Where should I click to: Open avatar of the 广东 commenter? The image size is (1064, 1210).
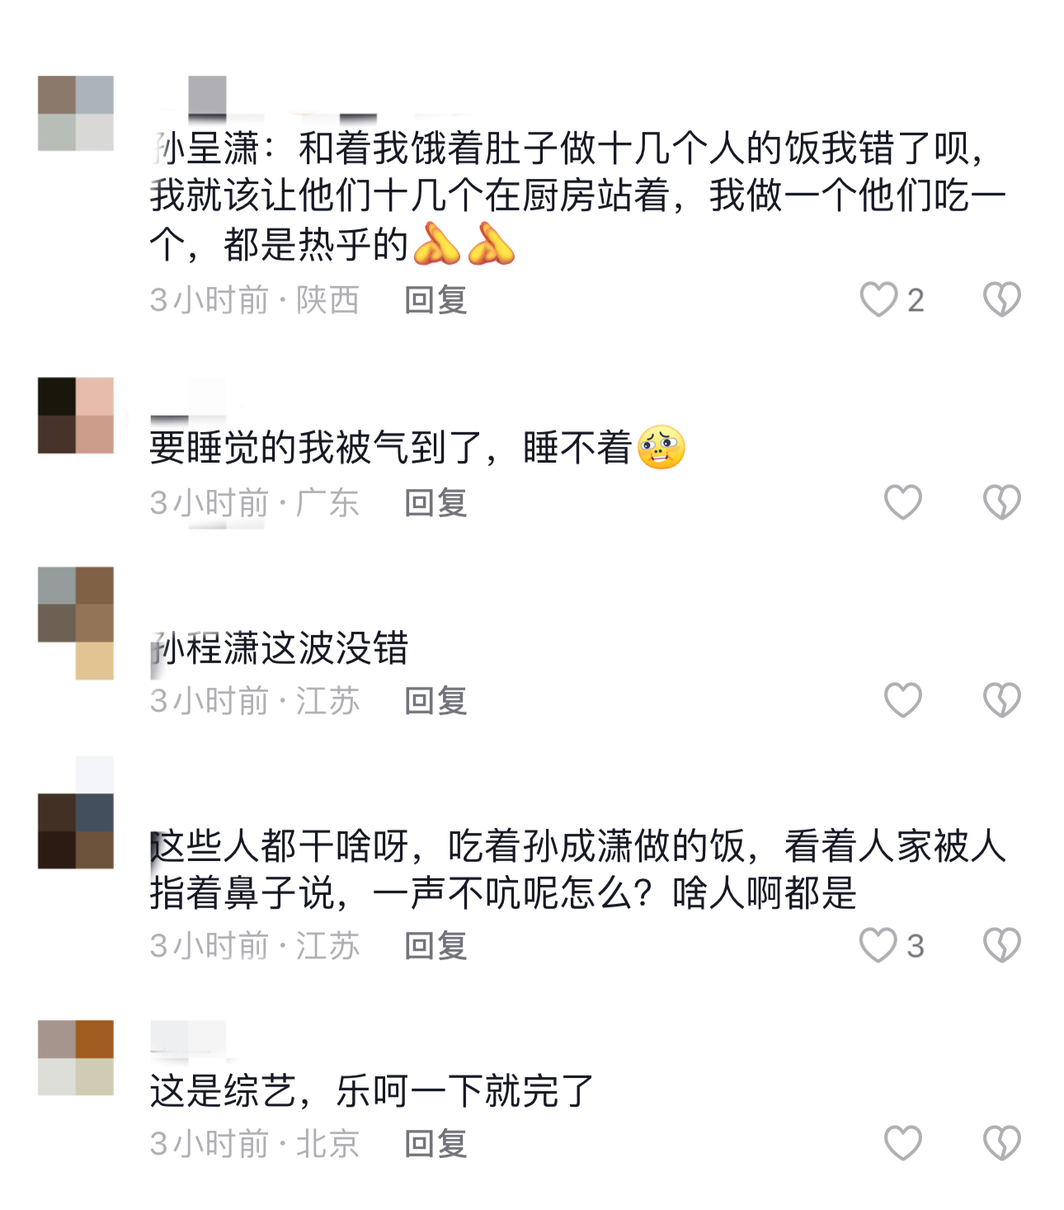(x=76, y=416)
